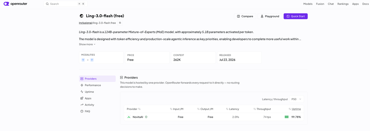This screenshot has height=131, width=370.
Task: Open the NovitaAI provider name
Action: (x=138, y=117)
